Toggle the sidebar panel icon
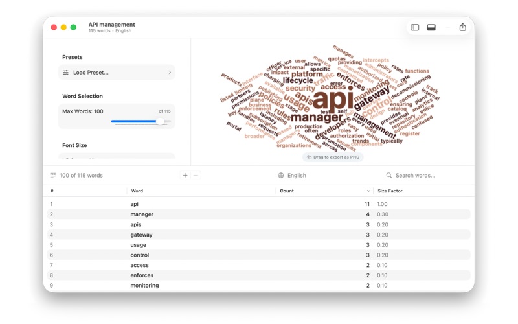The image size is (518, 324). coord(414,27)
